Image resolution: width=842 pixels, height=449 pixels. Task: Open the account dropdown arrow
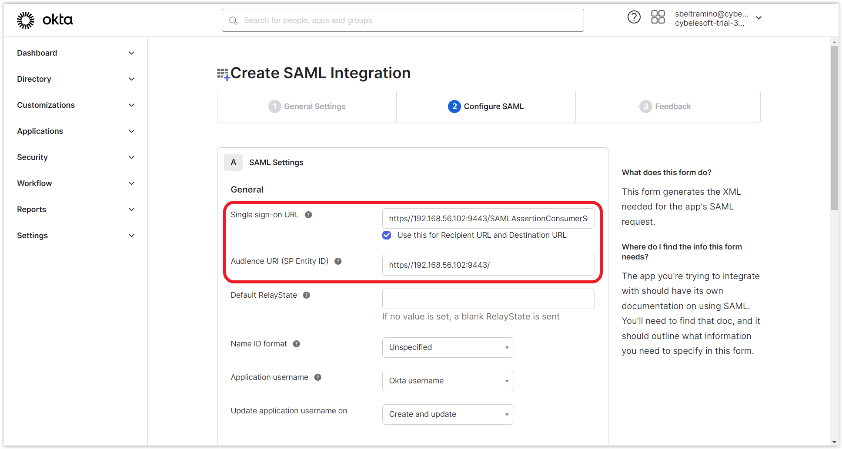tap(758, 18)
